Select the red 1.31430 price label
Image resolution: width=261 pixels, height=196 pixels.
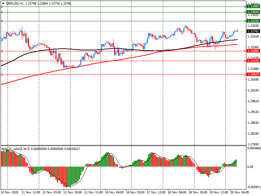click(x=253, y=61)
